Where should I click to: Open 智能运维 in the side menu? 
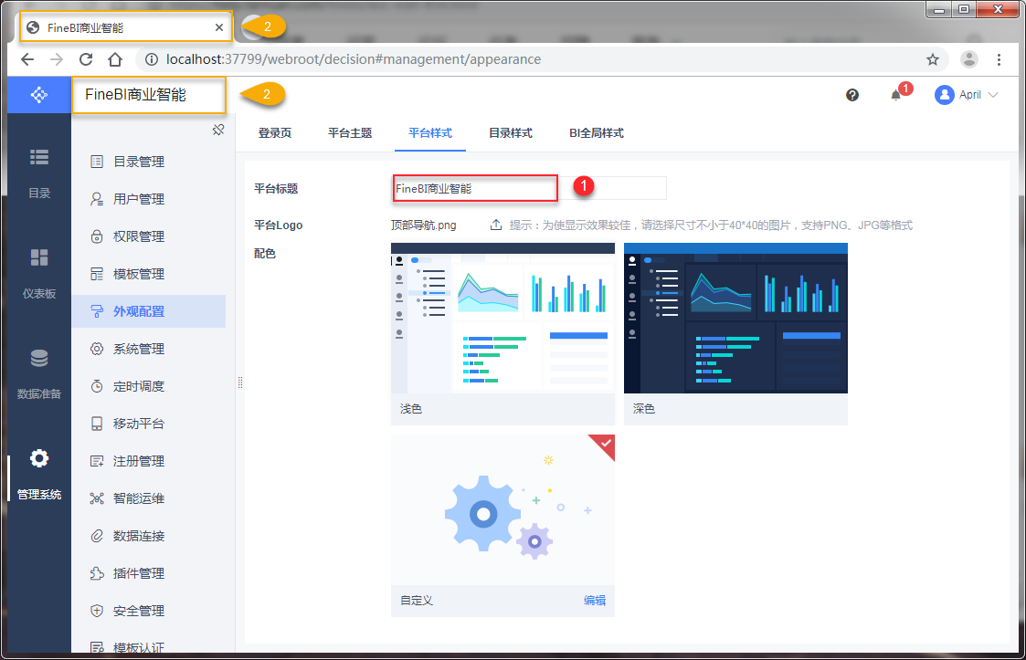point(149,498)
